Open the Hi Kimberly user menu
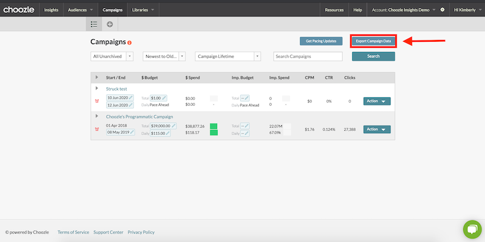The image size is (485, 242). 467,10
